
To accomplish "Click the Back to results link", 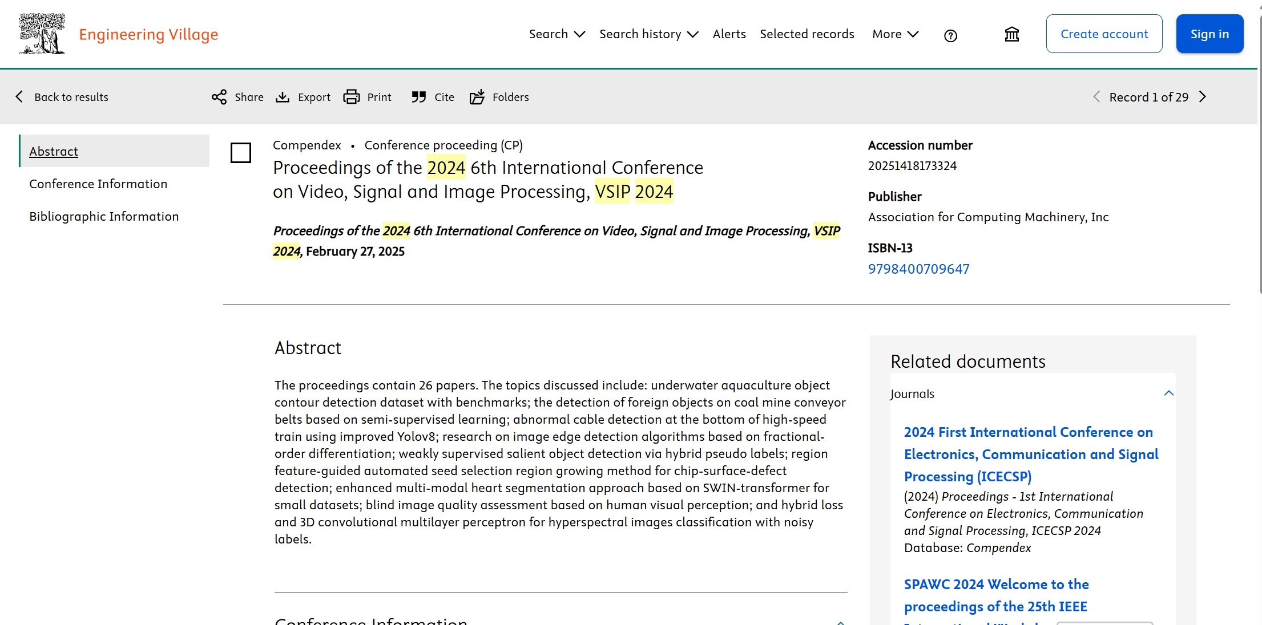I will 71,97.
